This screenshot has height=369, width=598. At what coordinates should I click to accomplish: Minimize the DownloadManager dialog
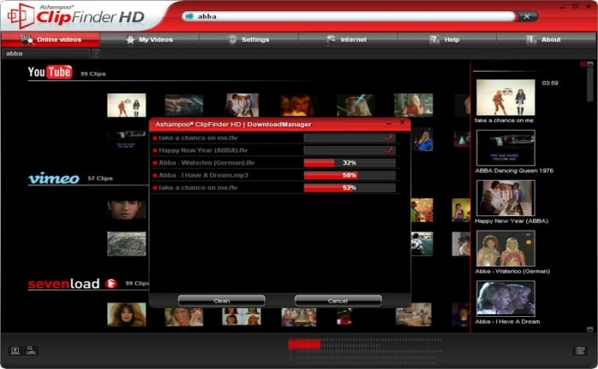click(388, 124)
